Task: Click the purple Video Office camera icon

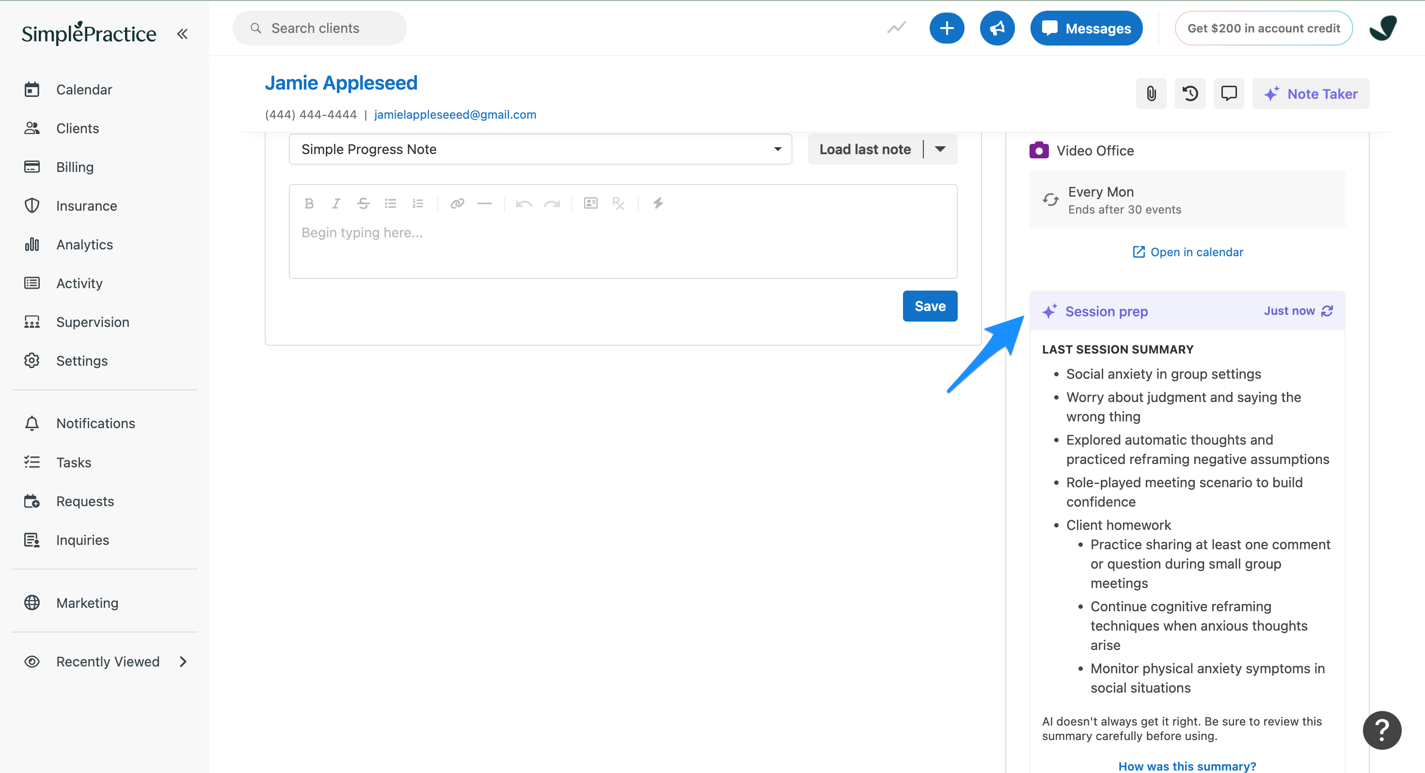Action: 1038,151
